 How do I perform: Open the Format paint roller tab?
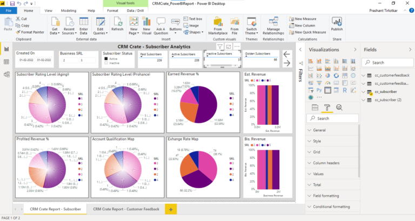(x=327, y=108)
